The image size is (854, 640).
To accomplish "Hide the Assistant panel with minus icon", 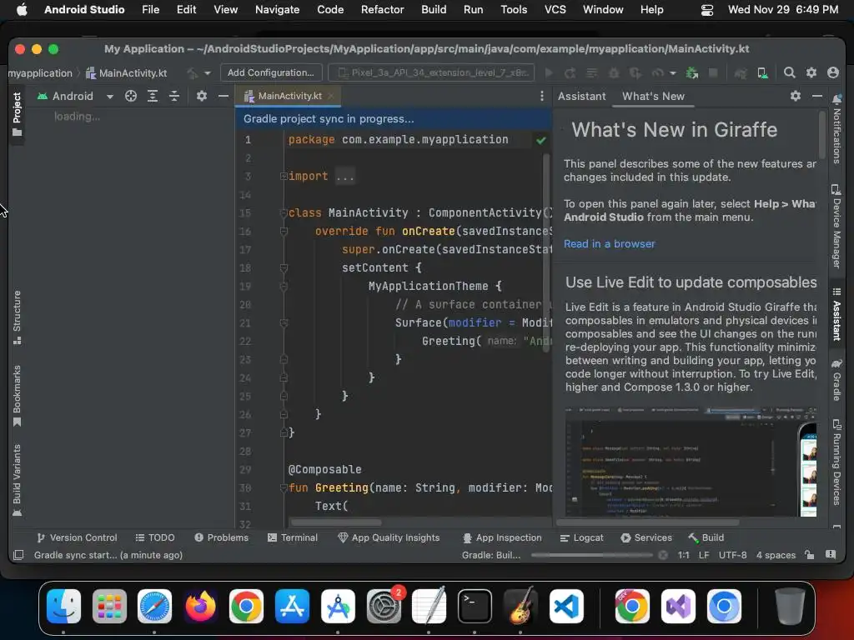I will [817, 96].
